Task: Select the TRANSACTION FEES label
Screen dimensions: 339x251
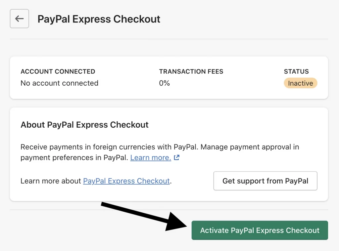Action: 191,71
